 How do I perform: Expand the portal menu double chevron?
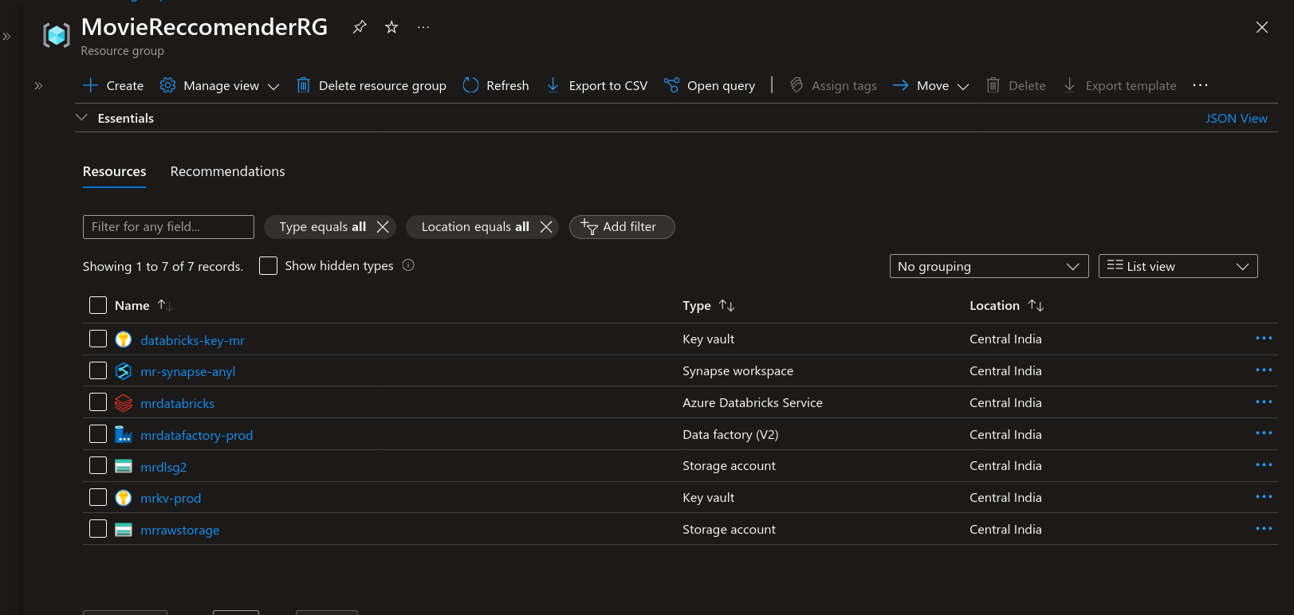[x=6, y=36]
